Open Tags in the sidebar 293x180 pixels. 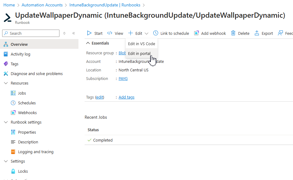tap(14, 64)
